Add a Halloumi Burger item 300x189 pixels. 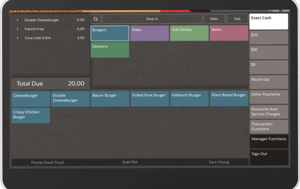pos(189,99)
